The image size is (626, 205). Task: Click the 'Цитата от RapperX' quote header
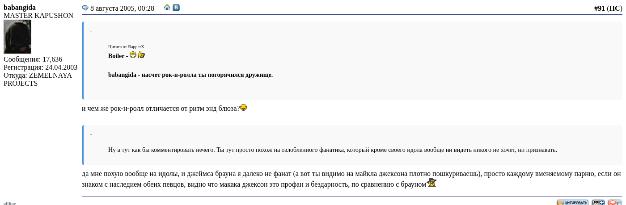(x=127, y=46)
